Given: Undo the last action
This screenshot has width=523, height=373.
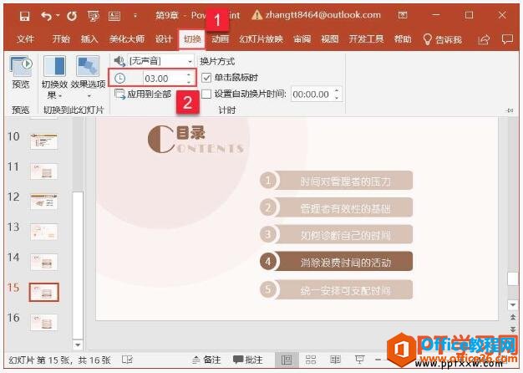Looking at the screenshot, I should click(x=47, y=16).
